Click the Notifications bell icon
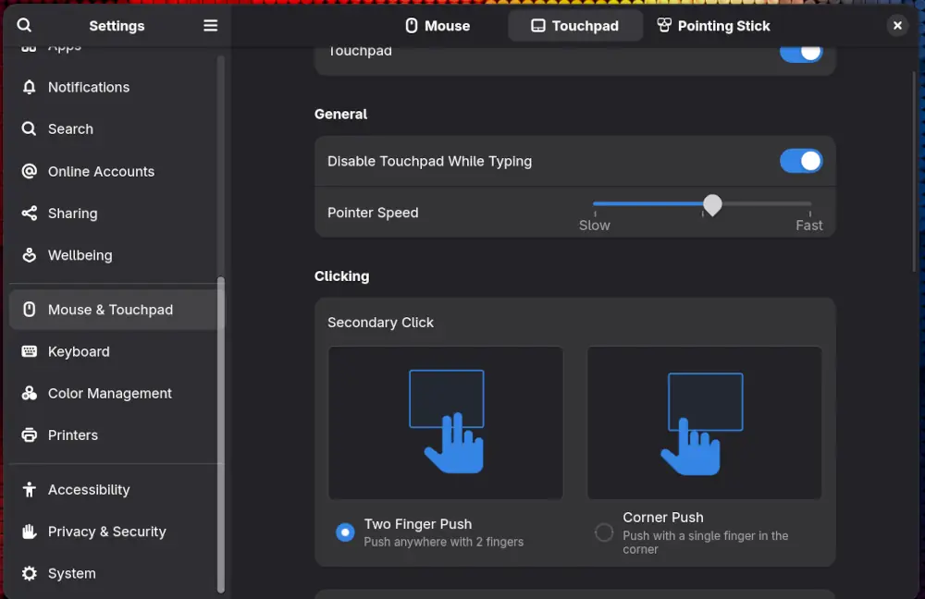The width and height of the screenshot is (925, 599). (29, 87)
